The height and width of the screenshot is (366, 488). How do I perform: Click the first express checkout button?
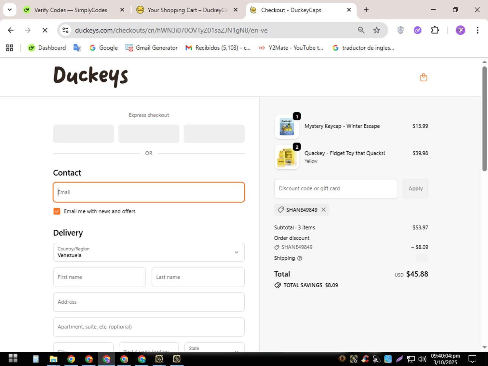pyautogui.click(x=84, y=134)
